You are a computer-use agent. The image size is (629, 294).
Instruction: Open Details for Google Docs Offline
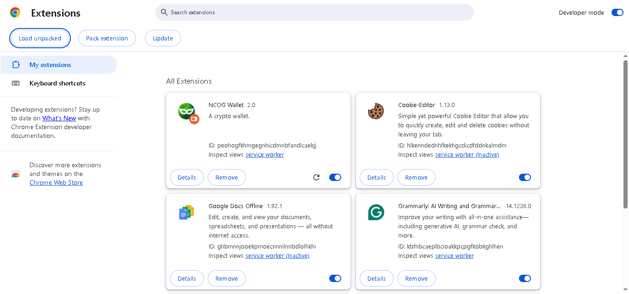coord(187,278)
